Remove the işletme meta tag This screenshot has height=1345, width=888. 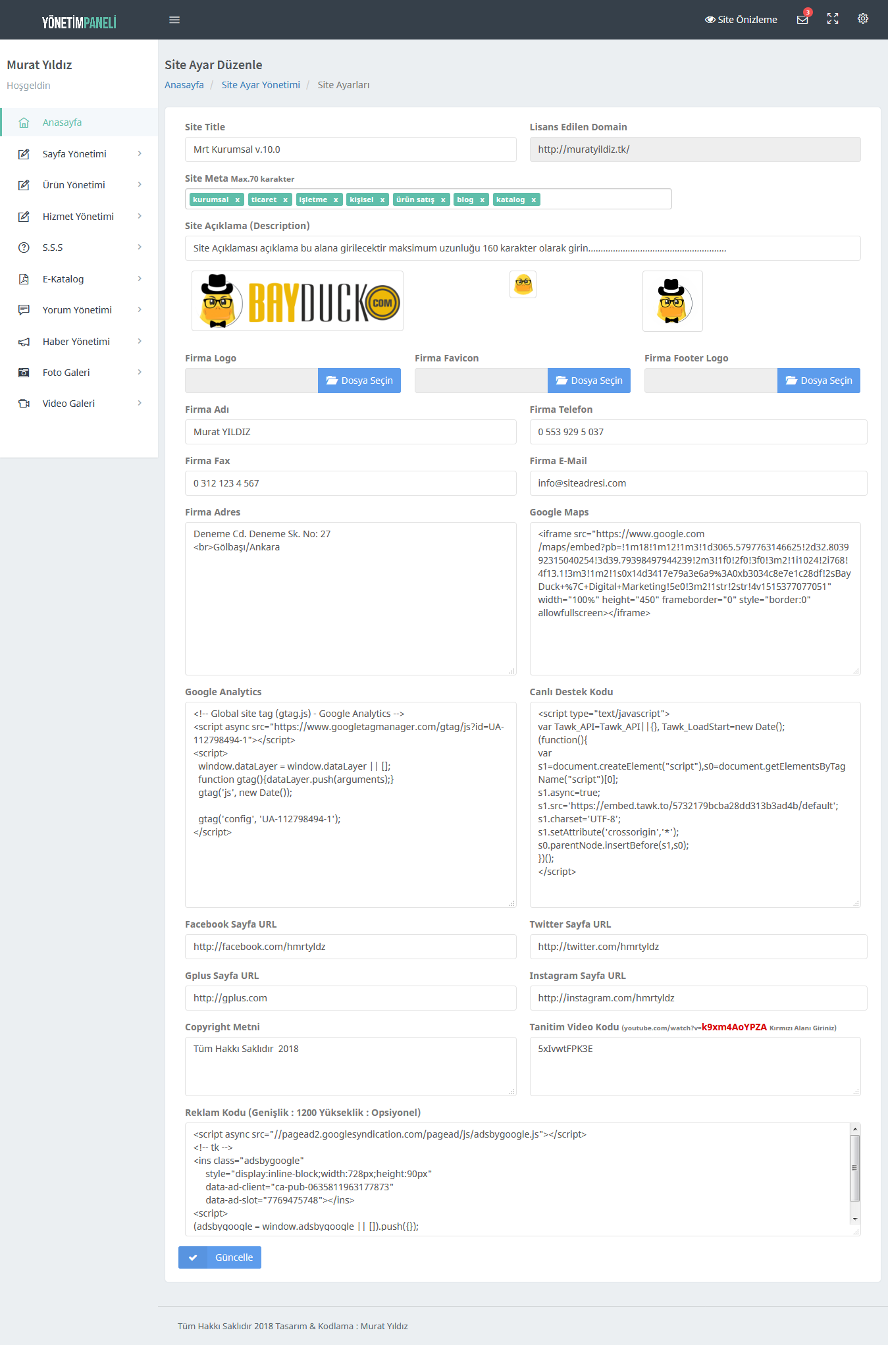click(x=336, y=199)
